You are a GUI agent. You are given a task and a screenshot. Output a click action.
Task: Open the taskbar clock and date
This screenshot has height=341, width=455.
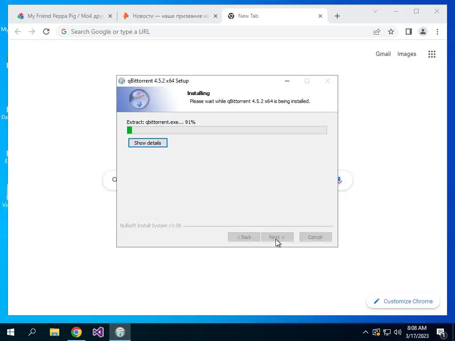click(417, 332)
